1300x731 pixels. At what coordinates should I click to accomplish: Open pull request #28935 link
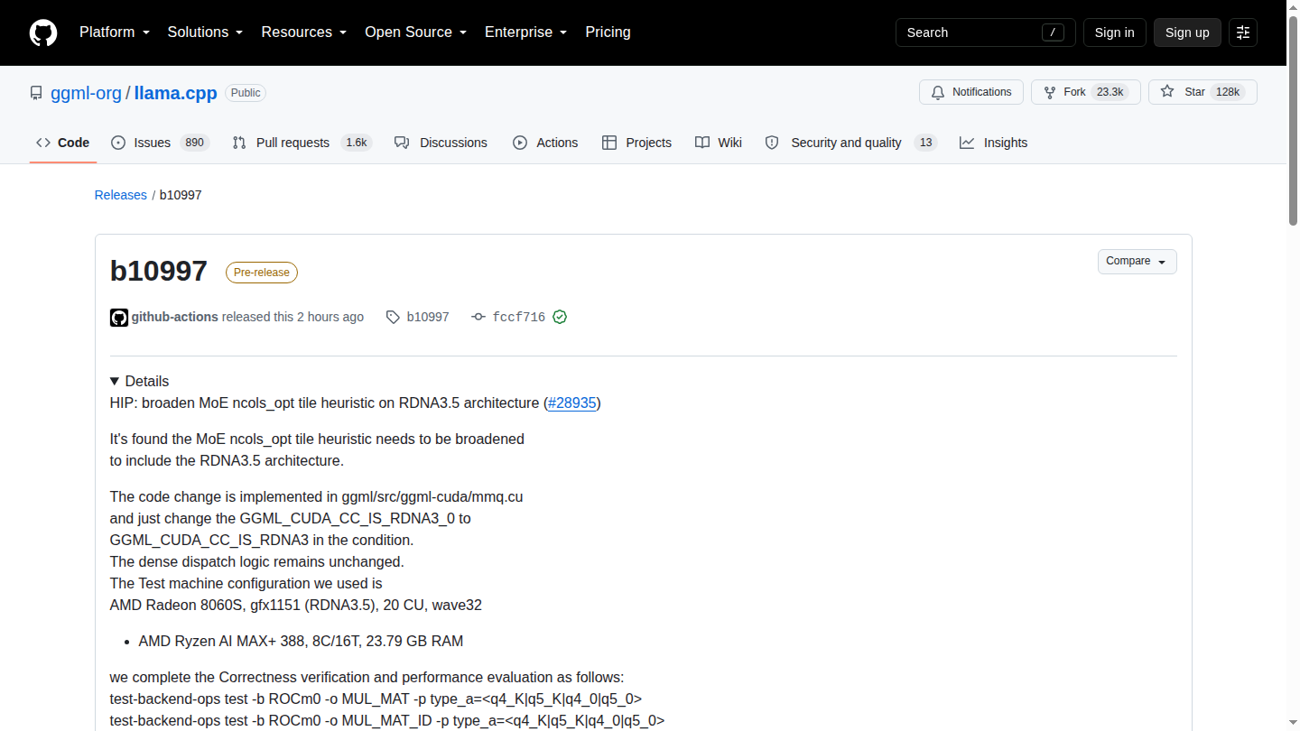(x=572, y=403)
